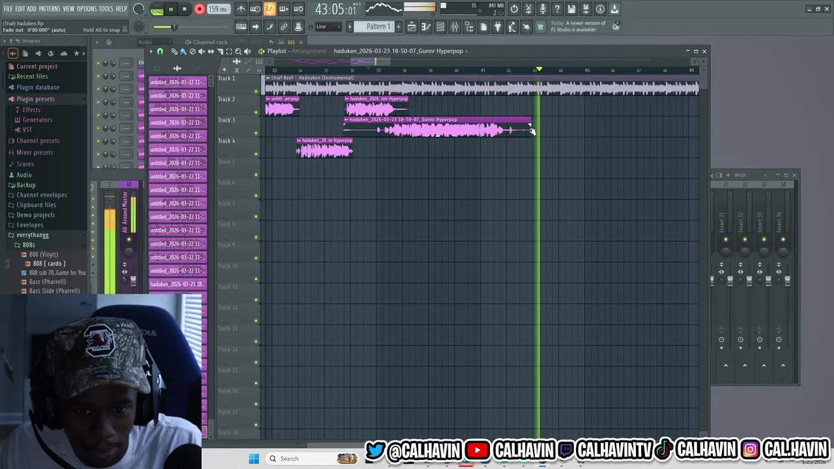
Task: Mute Track 1 using its green toggle
Action: click(x=256, y=91)
